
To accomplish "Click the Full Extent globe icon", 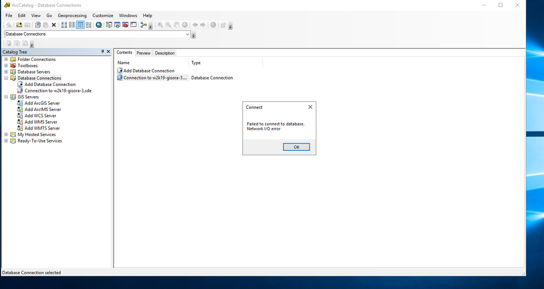I will point(185,24).
